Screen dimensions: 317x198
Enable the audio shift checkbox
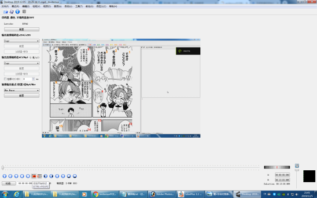click(5, 79)
